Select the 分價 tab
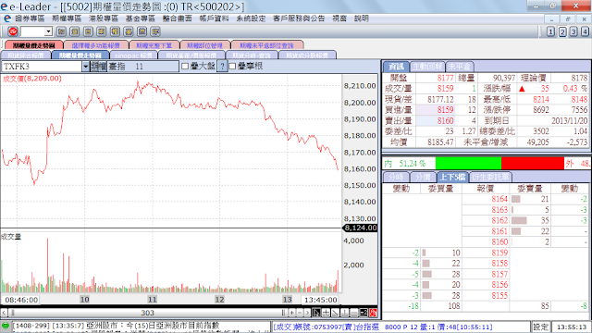592x333 pixels. [423, 177]
